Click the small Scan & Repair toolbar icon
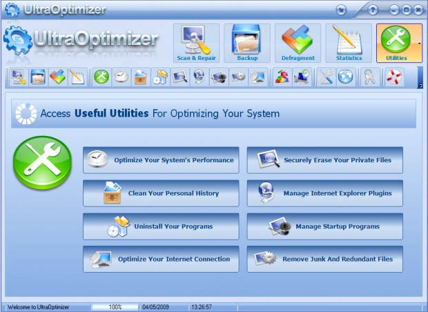The image size is (428, 312). point(19,77)
